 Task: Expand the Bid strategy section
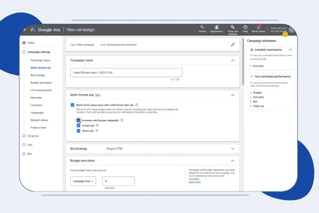coord(232,149)
